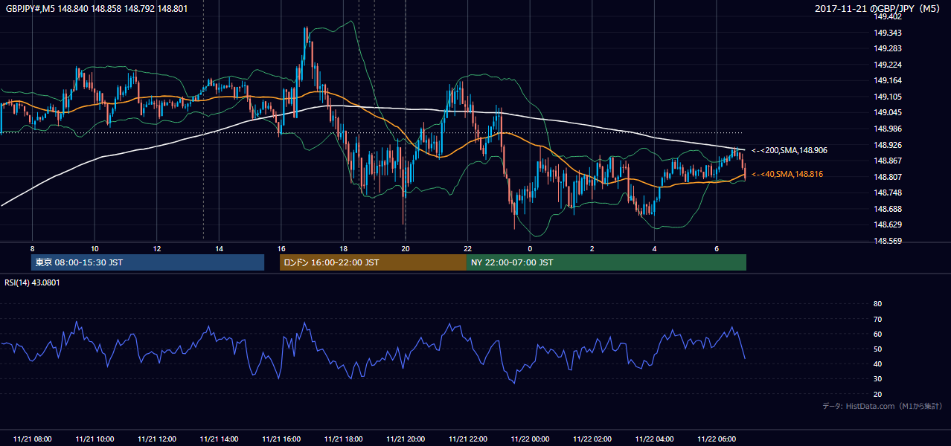Click hour marker 20 below the price chart
Image resolution: width=951 pixels, height=446 pixels.
coord(406,248)
